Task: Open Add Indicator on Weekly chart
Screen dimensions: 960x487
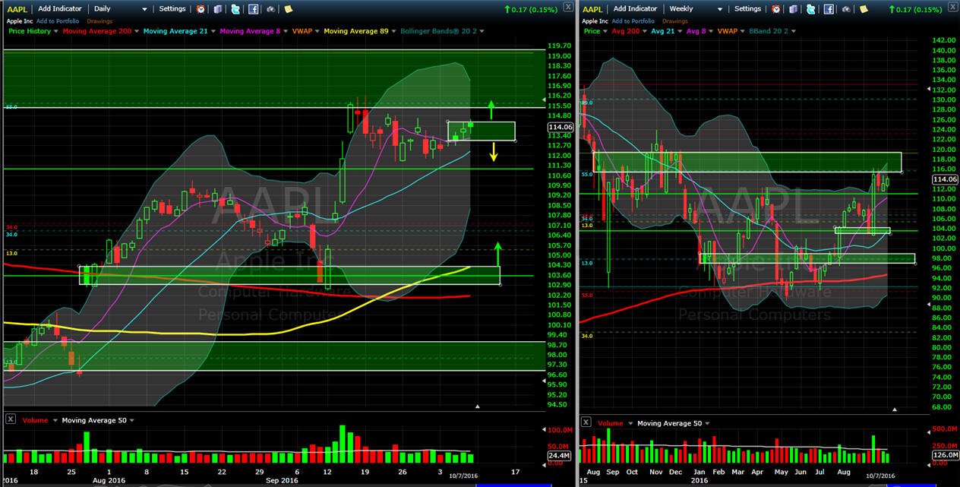Action: [x=635, y=9]
